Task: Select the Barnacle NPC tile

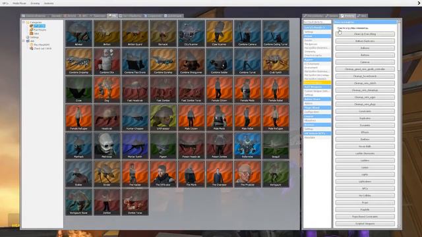Action: click(163, 34)
